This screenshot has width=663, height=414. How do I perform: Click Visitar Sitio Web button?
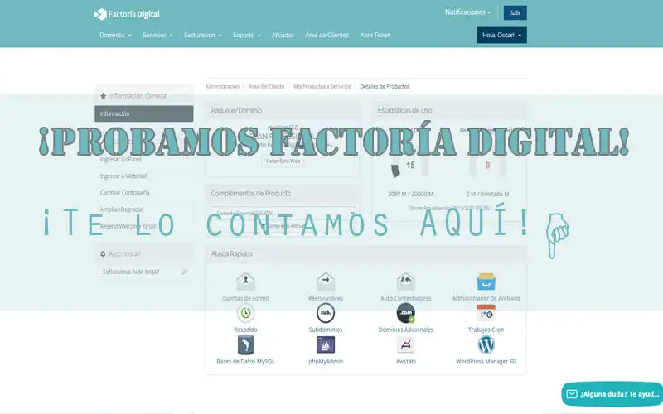(x=283, y=161)
